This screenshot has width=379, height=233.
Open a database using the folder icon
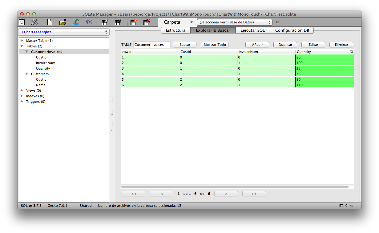(63, 22)
